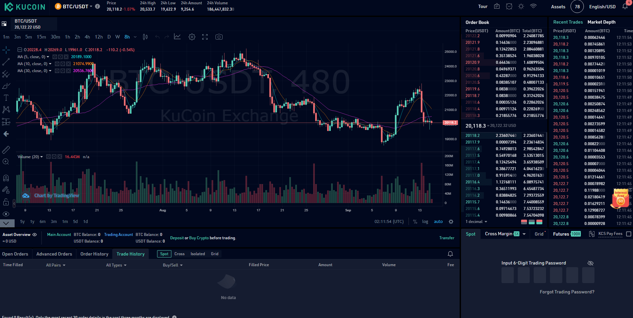633x318 pixels.
Task: Click the back arrow in drawing sidebar
Action: tap(6, 134)
